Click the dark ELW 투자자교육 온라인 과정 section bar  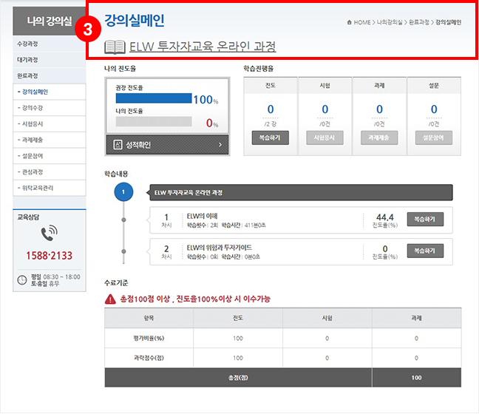[301, 192]
